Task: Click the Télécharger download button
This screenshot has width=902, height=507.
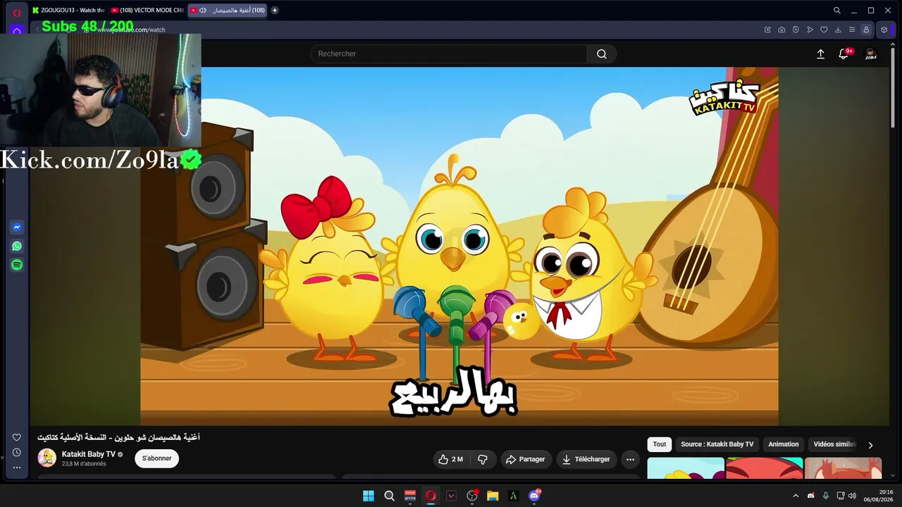Action: (x=586, y=459)
